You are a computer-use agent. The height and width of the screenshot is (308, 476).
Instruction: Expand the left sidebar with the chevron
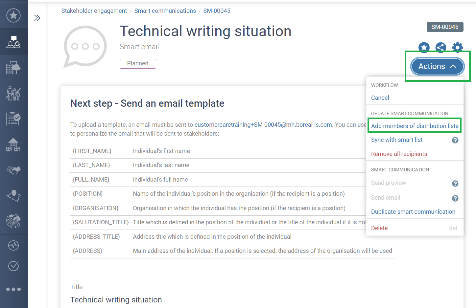(37, 18)
